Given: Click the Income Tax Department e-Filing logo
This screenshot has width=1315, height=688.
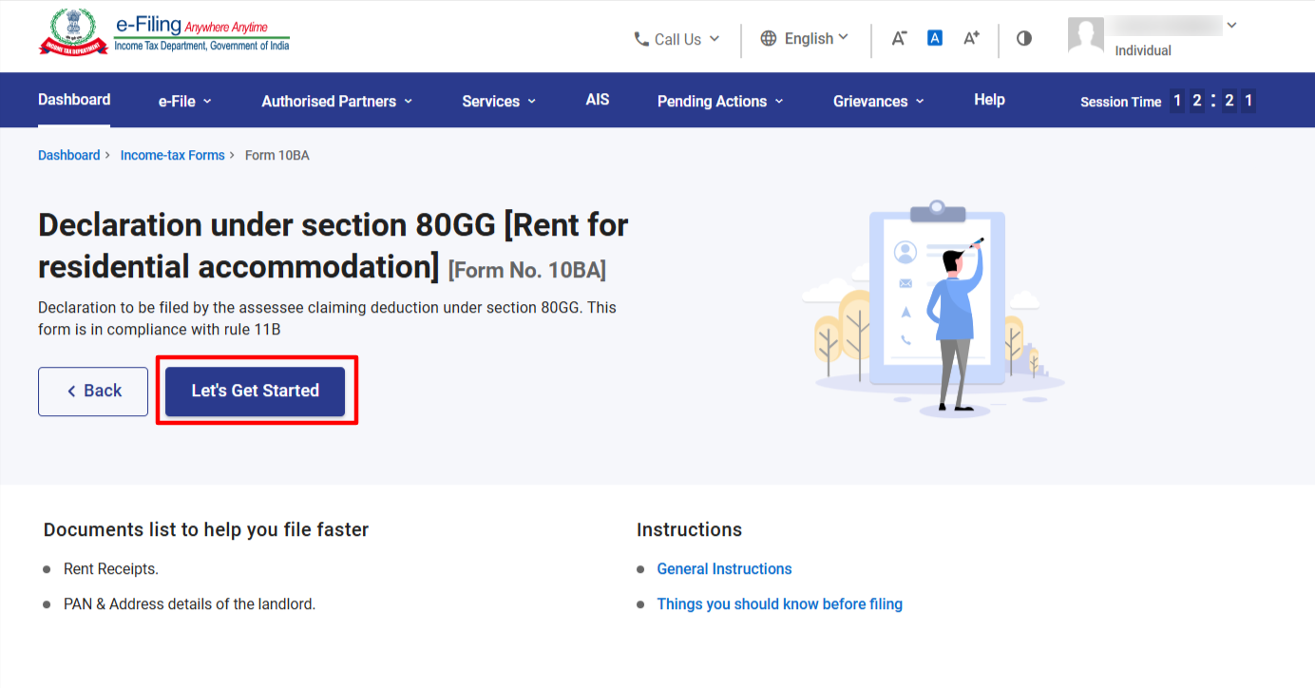Looking at the screenshot, I should [x=163, y=35].
